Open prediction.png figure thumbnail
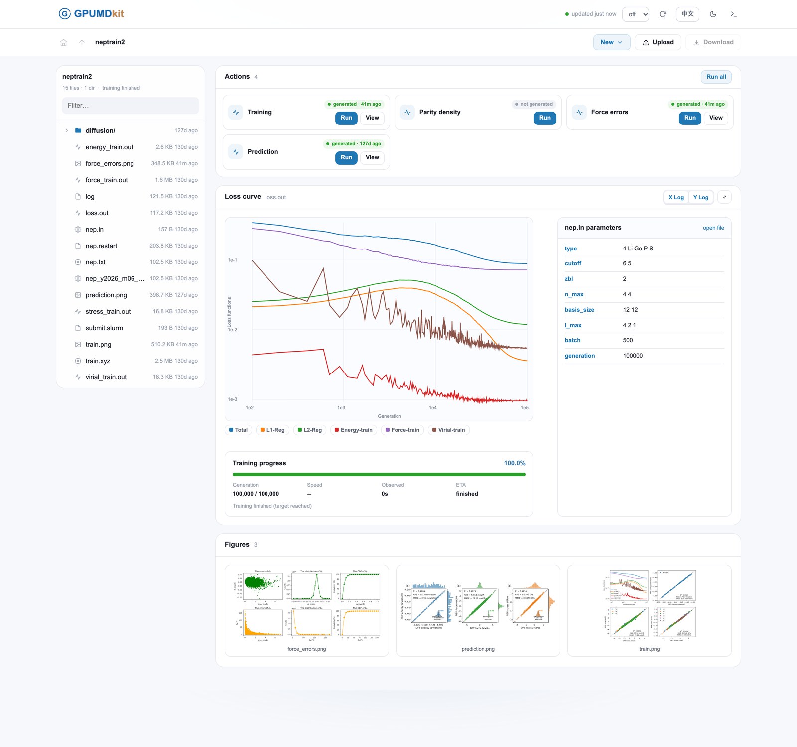This screenshot has height=747, width=797. (478, 611)
